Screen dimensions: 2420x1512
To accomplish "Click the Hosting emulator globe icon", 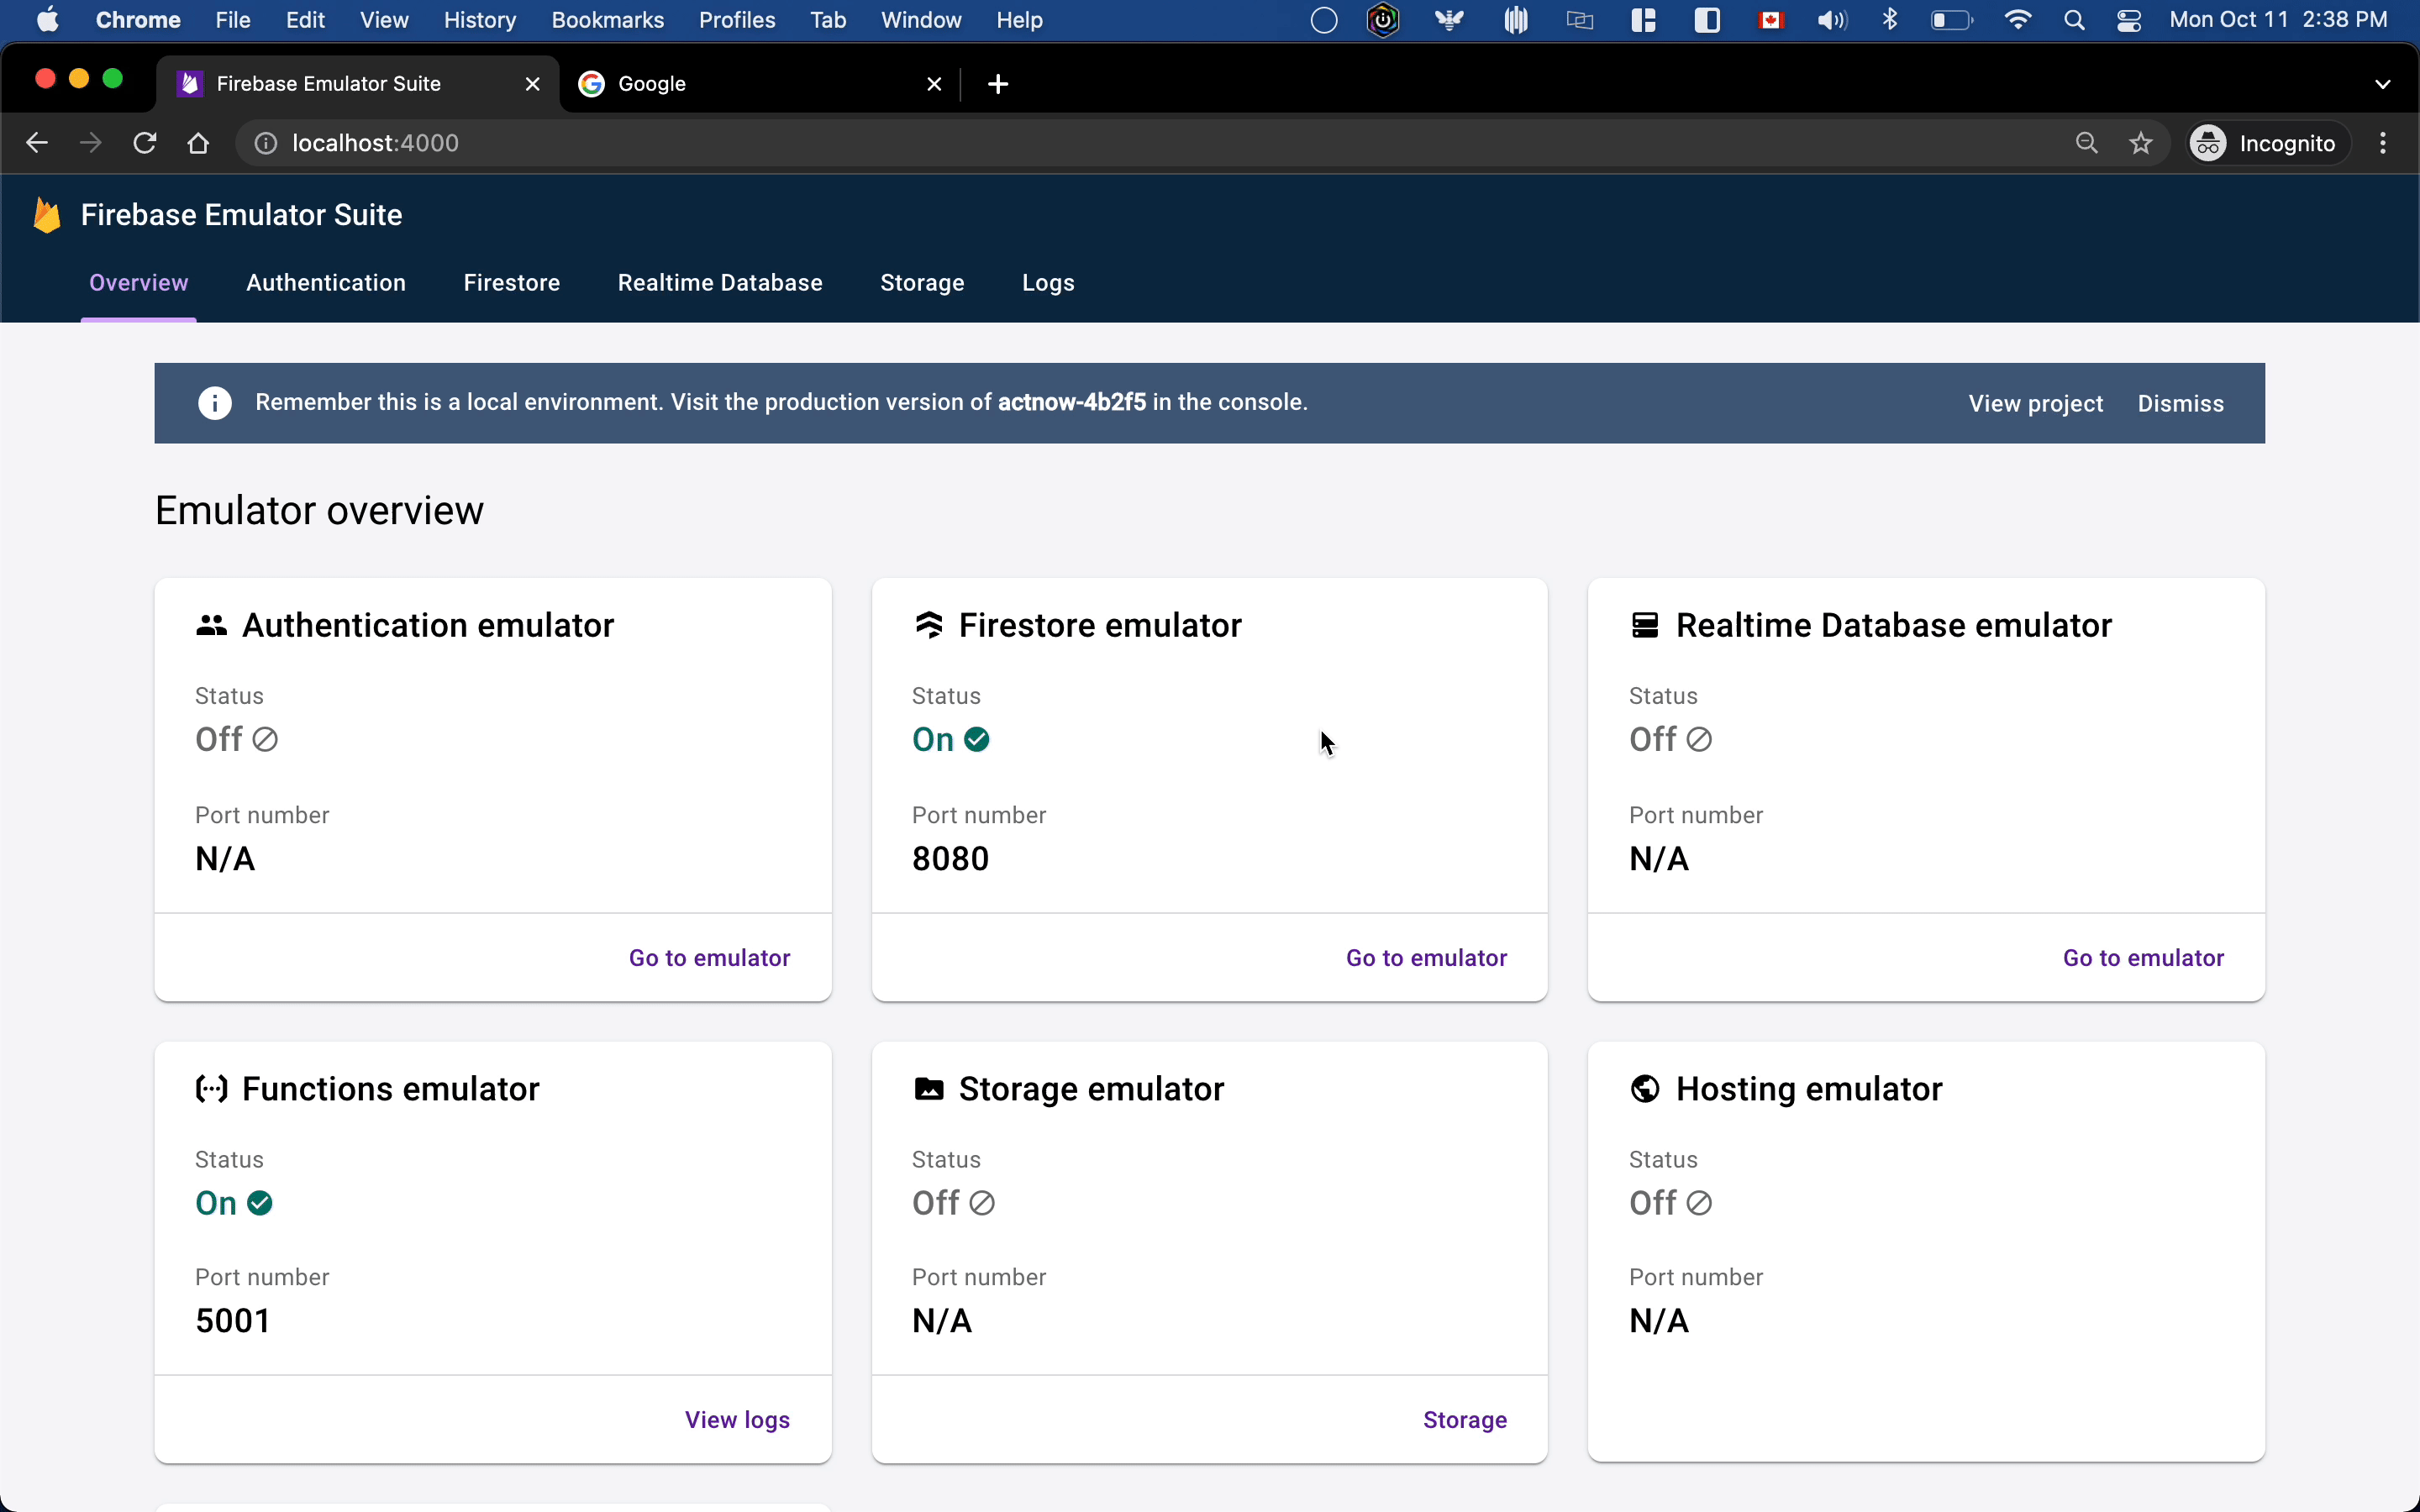I will pyautogui.click(x=1645, y=1089).
